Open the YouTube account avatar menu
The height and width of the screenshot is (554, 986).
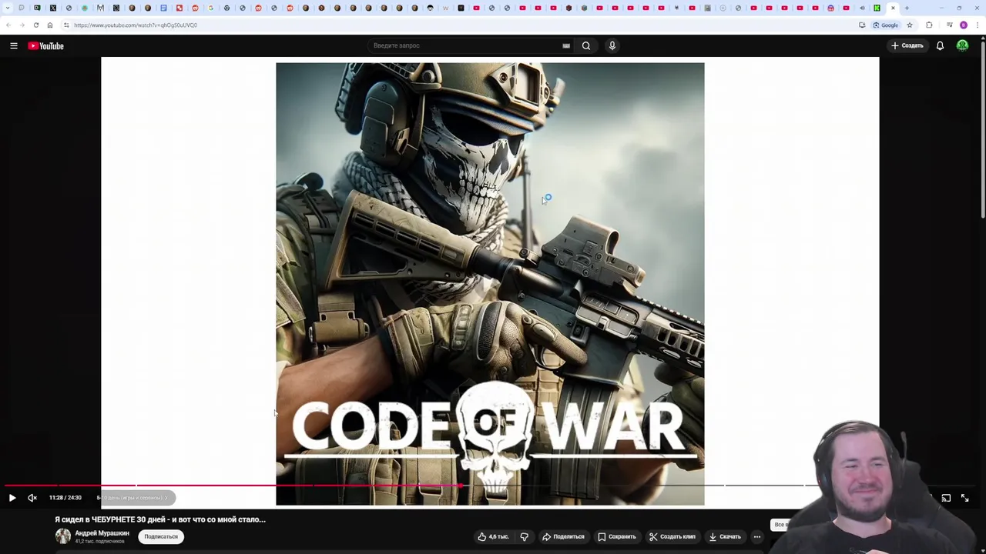pyautogui.click(x=962, y=46)
